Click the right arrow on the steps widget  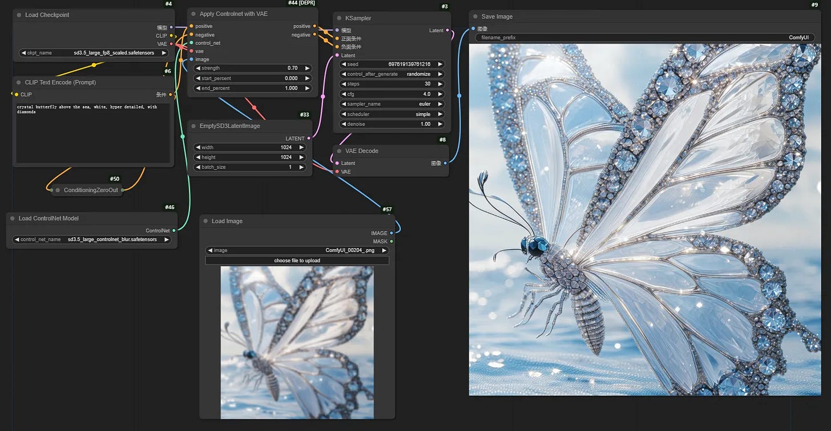tap(439, 84)
